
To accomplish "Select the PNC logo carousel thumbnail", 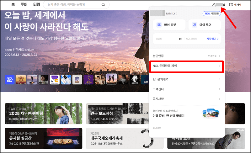I will click(55, 80).
